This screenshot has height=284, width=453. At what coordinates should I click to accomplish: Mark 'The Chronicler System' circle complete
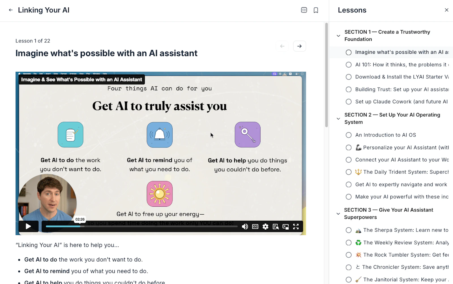point(349,267)
